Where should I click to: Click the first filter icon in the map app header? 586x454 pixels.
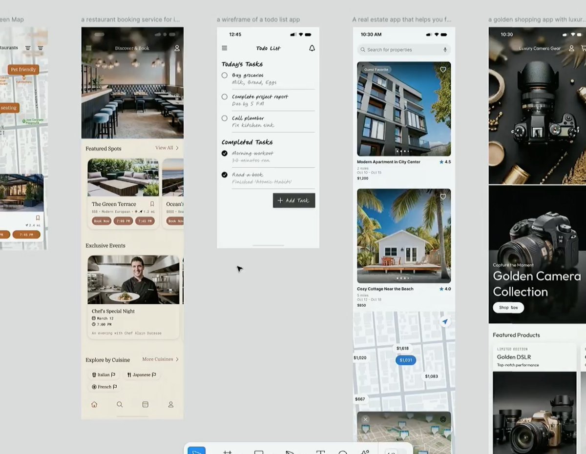click(28, 48)
